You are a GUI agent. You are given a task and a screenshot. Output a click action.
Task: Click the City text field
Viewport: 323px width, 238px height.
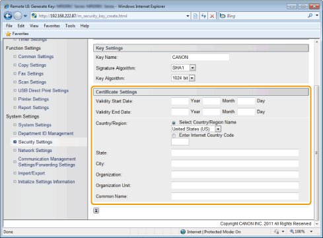click(235, 163)
